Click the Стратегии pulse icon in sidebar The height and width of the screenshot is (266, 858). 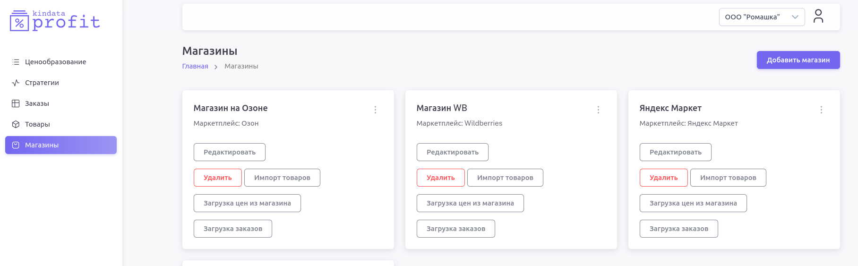(16, 83)
